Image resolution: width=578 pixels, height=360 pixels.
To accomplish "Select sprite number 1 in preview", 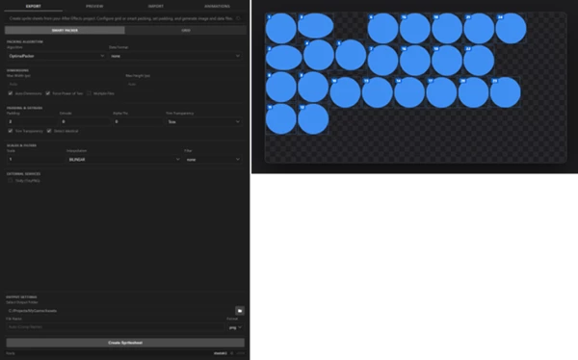I will coord(281,28).
